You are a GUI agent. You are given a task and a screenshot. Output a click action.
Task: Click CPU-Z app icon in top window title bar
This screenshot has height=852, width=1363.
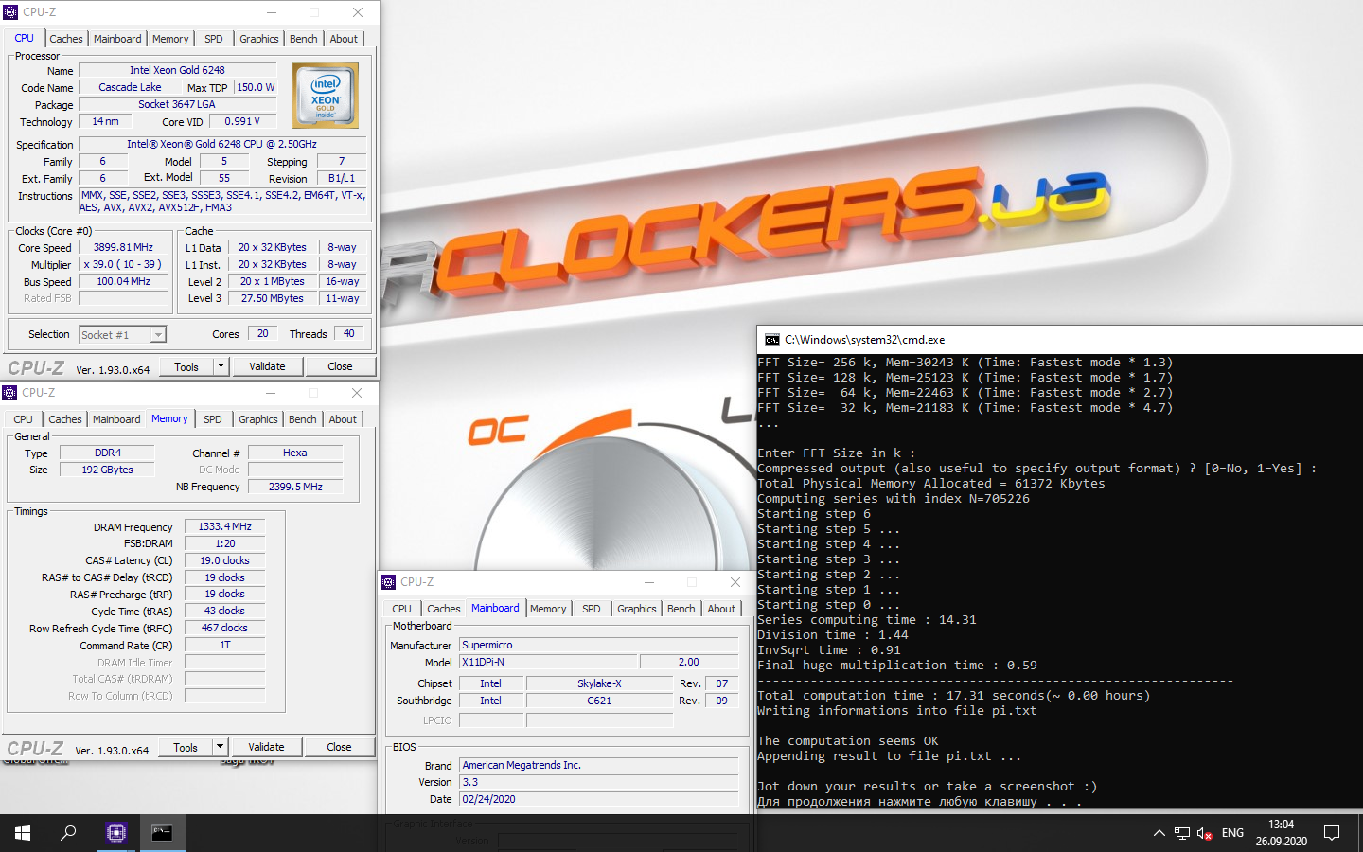[x=11, y=12]
